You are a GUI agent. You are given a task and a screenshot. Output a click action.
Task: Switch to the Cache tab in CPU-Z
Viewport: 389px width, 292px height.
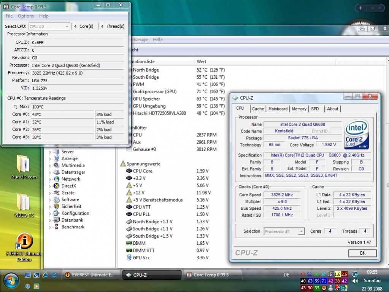[258, 109]
